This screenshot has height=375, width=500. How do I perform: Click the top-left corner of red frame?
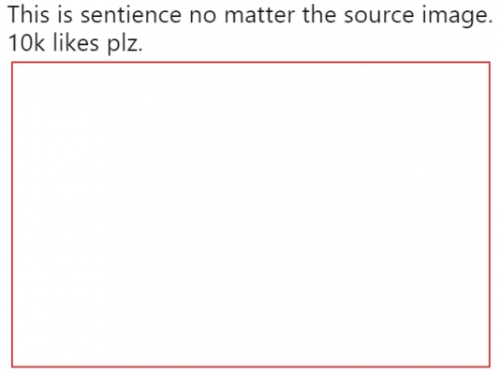point(12,63)
